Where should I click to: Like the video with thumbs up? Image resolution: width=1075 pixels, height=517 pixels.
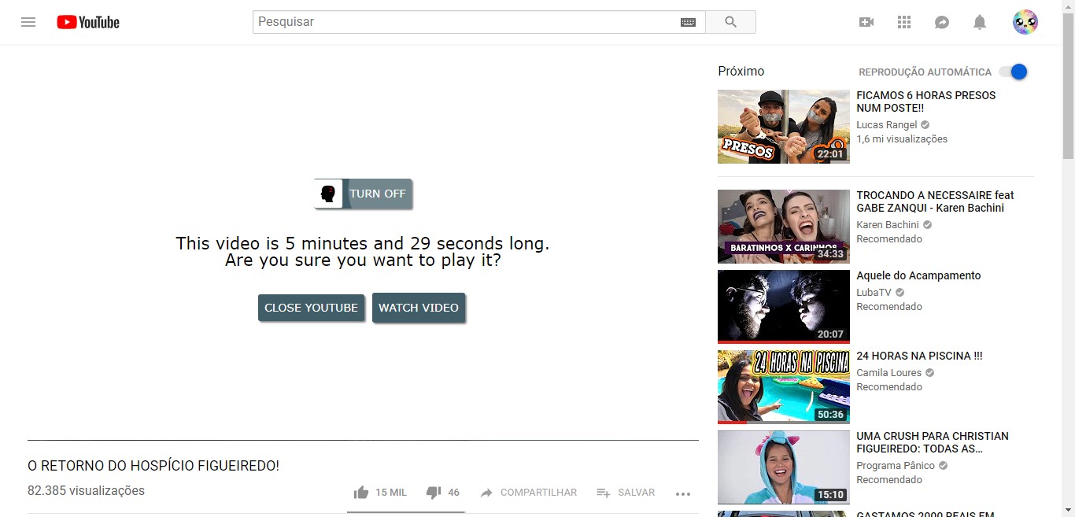[x=380, y=493]
